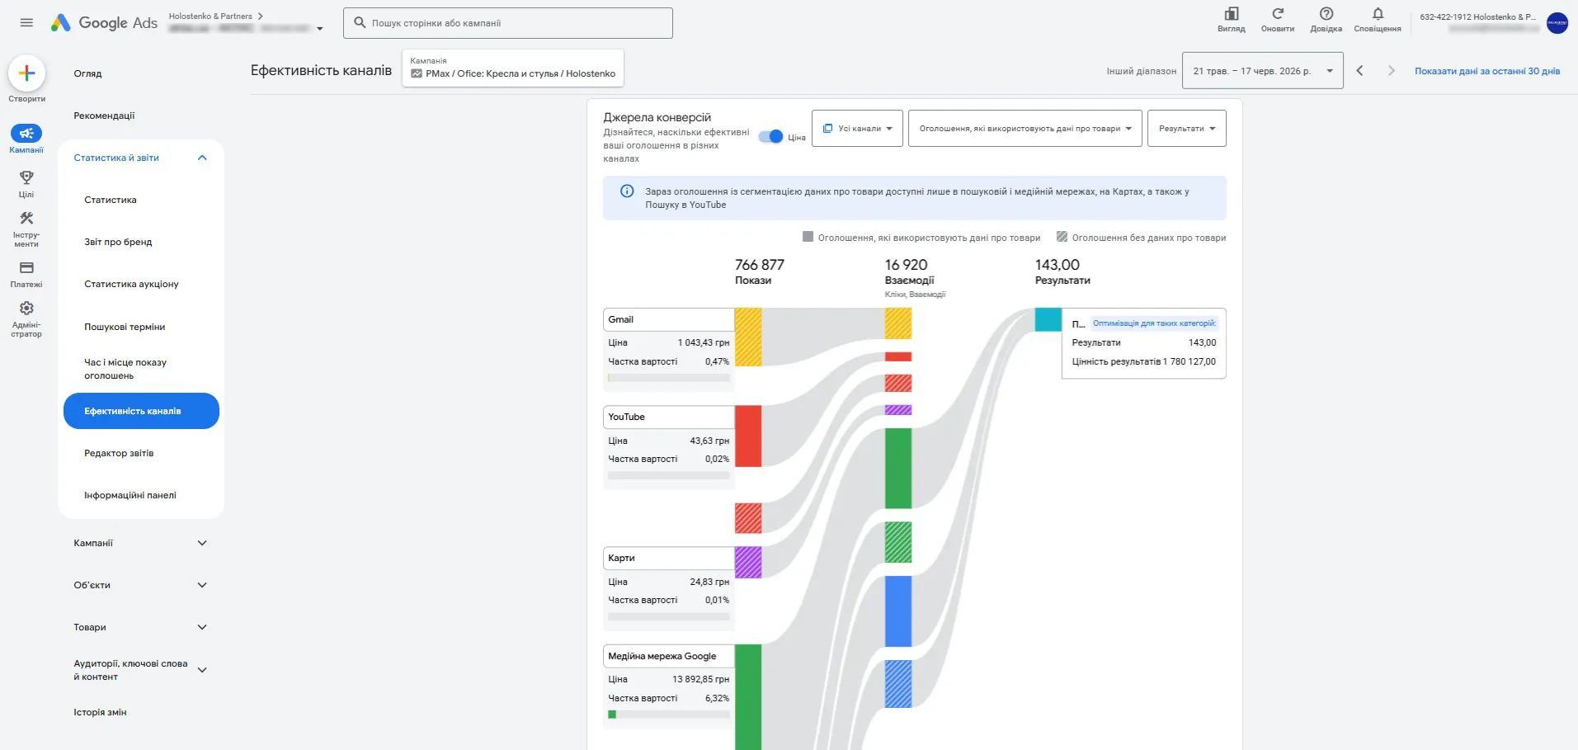Image resolution: width=1578 pixels, height=750 pixels.
Task: Click the PMax campaign selector chip
Action: coord(513,68)
